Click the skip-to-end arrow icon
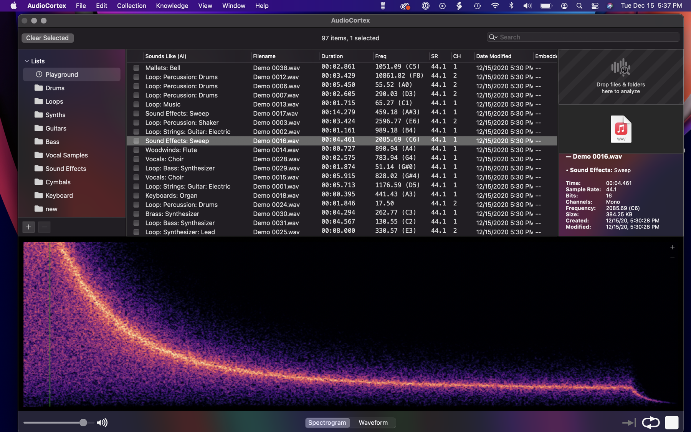 [629, 422]
